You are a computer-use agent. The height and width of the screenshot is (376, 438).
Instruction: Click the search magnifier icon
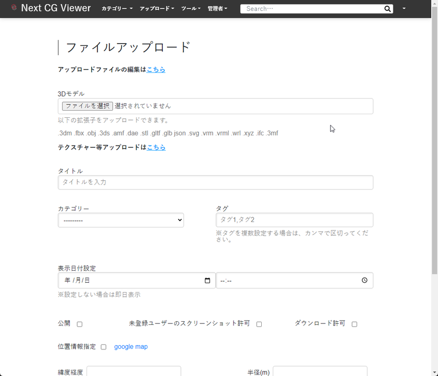tap(387, 9)
